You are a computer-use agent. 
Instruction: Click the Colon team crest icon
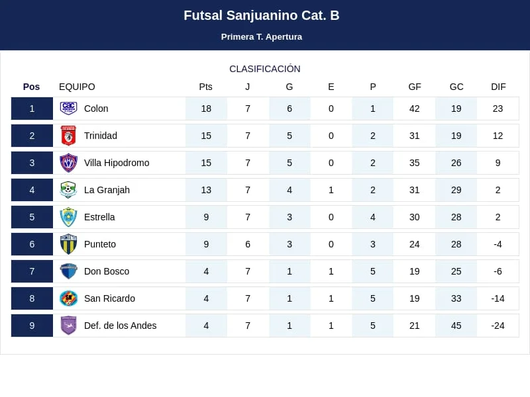click(68, 109)
